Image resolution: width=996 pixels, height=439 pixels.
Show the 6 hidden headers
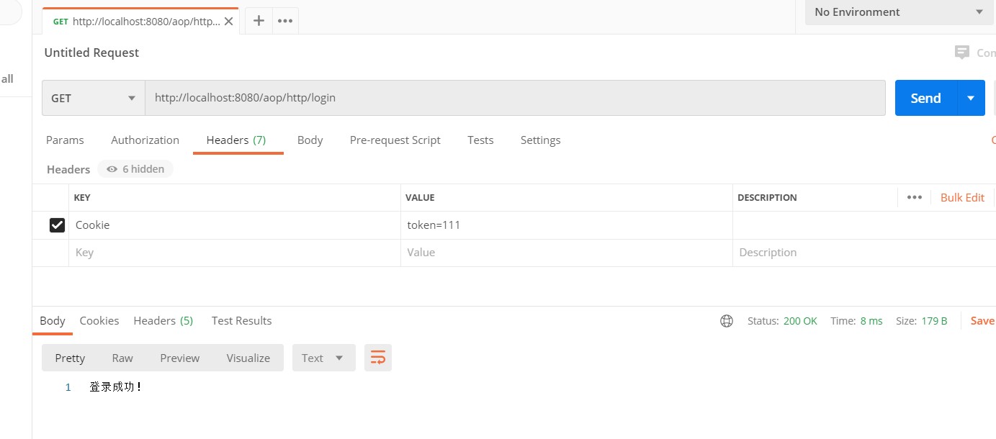[135, 169]
